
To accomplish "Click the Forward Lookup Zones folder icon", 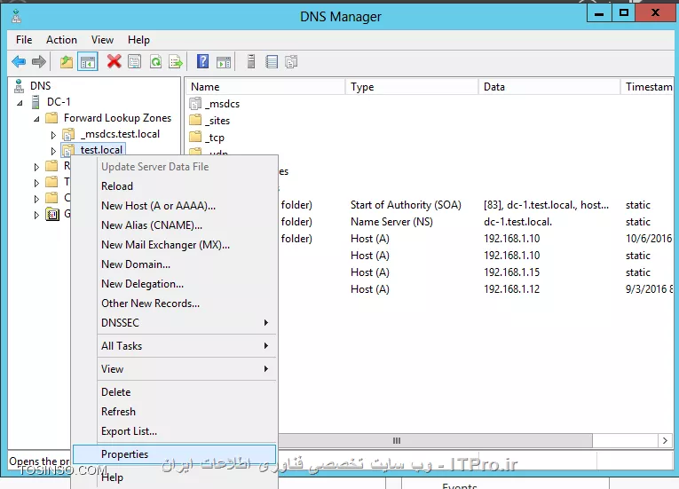I will pos(51,118).
